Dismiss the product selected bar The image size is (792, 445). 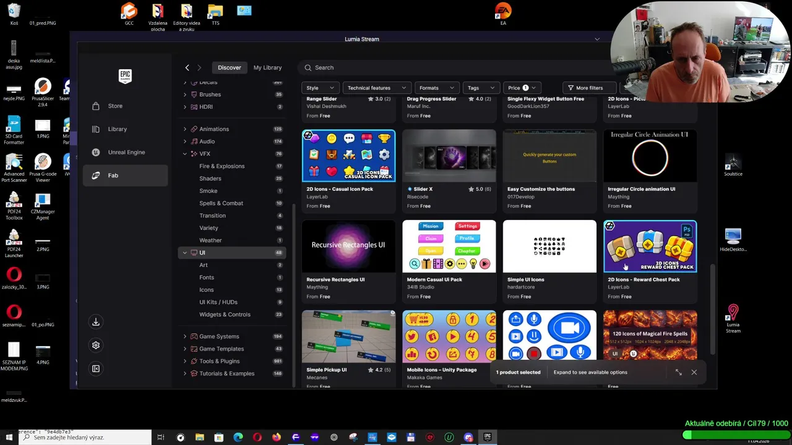[694, 372]
